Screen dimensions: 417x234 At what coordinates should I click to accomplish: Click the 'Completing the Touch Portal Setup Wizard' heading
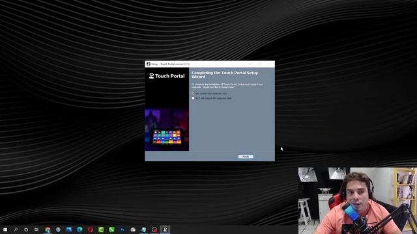[225, 75]
